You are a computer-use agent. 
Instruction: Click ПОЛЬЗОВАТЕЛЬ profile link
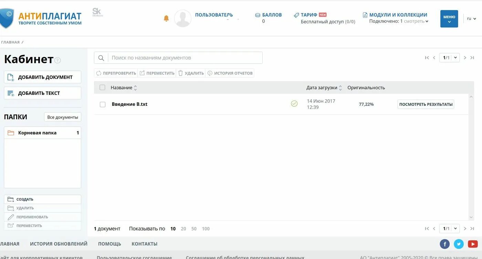[214, 15]
